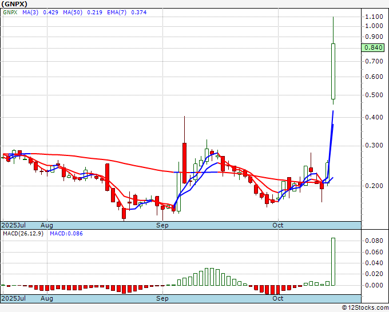Viewport: 389px width, 312px height.
Task: Click 2025Jul on the MACD panel axis
Action: [x=13, y=298]
